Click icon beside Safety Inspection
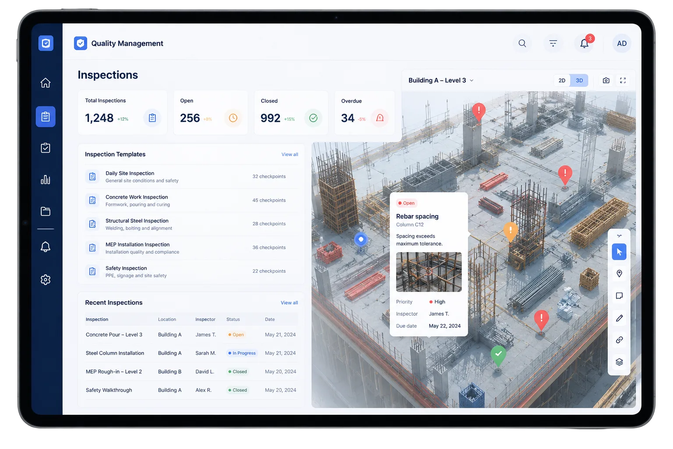The image size is (673, 449). coord(92,271)
